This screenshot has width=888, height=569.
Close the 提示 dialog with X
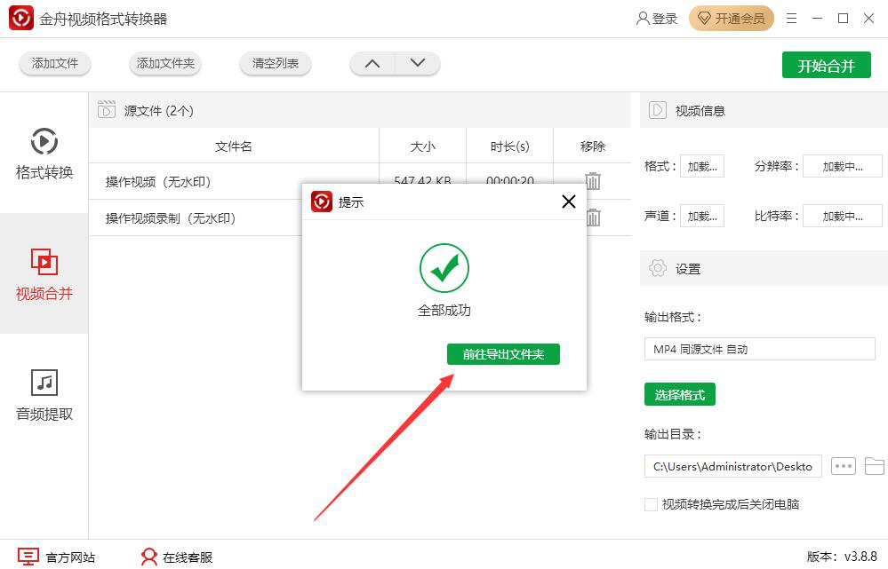(x=569, y=202)
